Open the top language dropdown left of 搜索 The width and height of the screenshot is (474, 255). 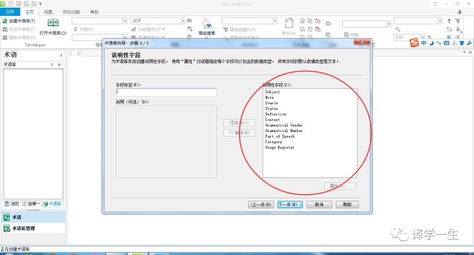tap(125, 21)
